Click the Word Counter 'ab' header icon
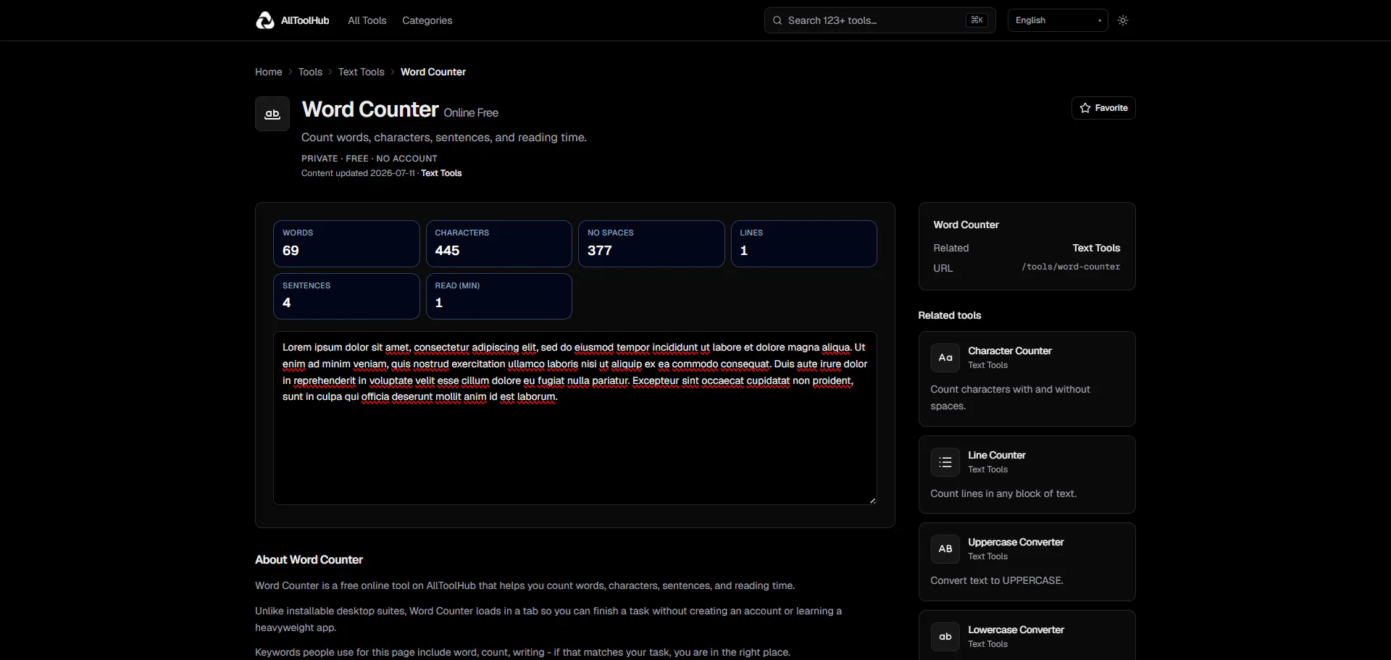 pyautogui.click(x=272, y=114)
